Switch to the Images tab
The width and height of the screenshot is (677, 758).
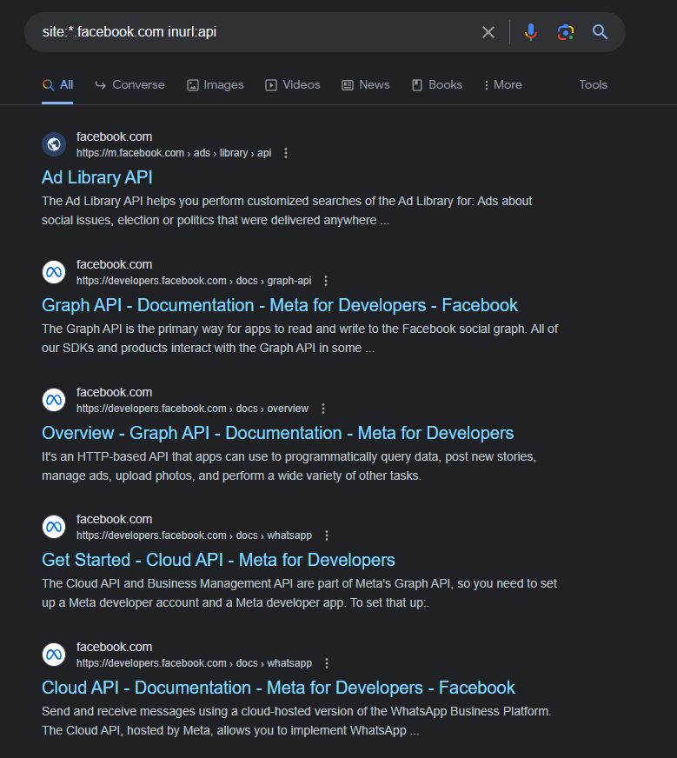tap(215, 85)
